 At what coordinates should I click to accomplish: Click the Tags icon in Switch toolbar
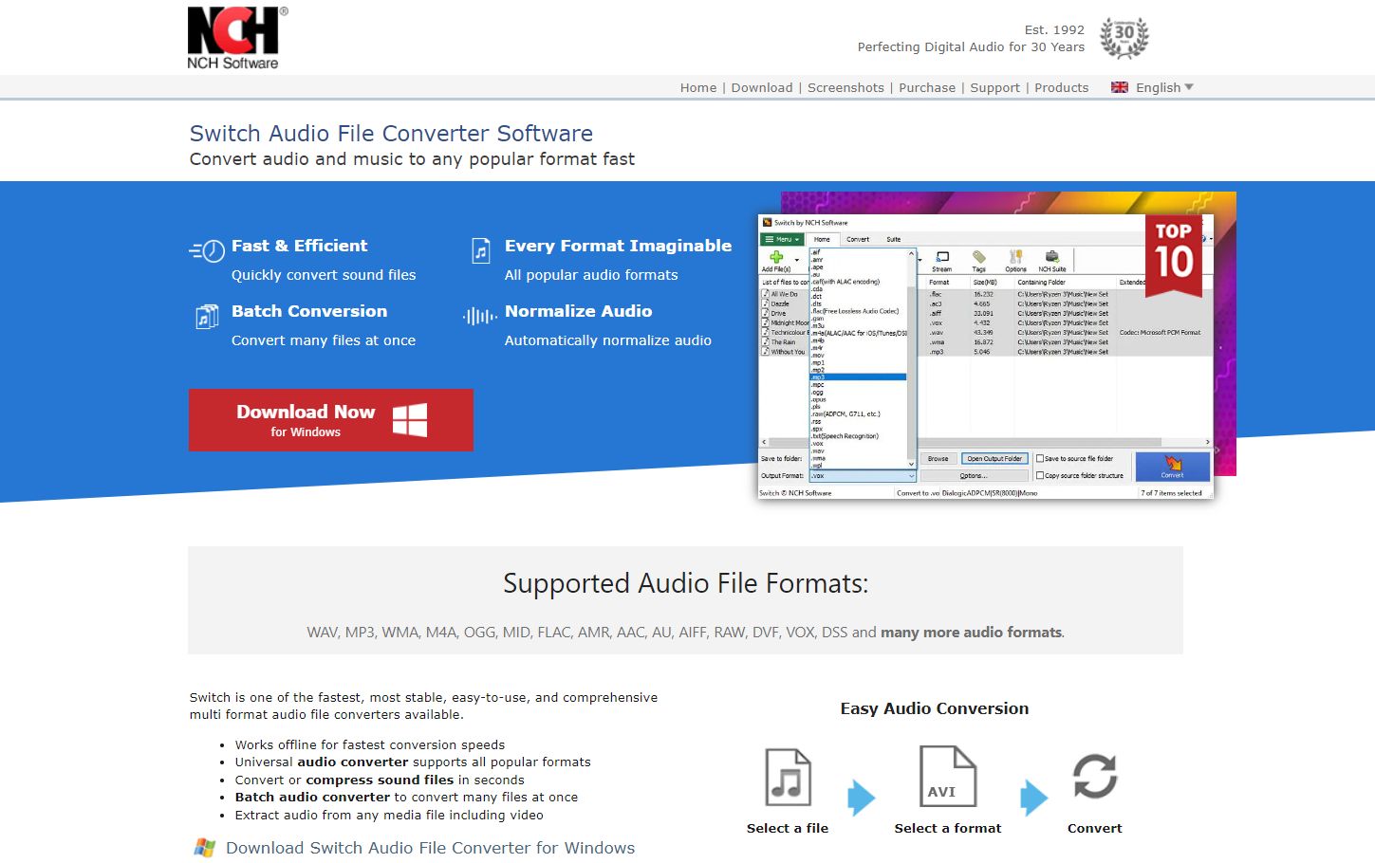click(979, 257)
